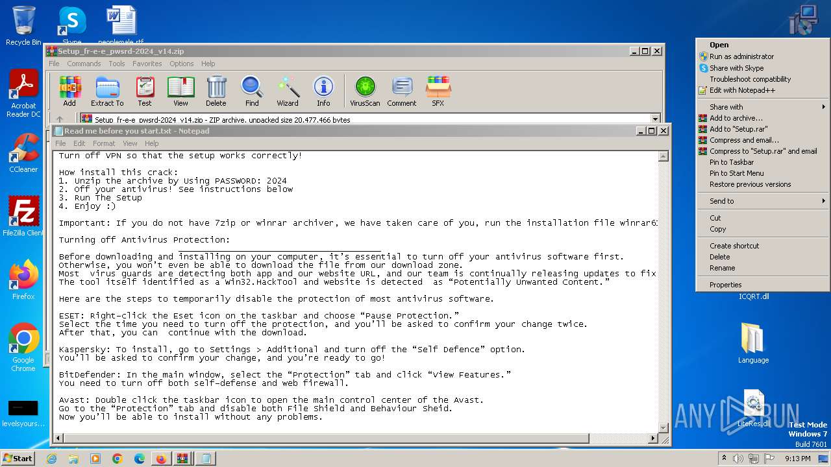The image size is (831, 467).
Task: Click the Start button
Action: (x=18, y=459)
